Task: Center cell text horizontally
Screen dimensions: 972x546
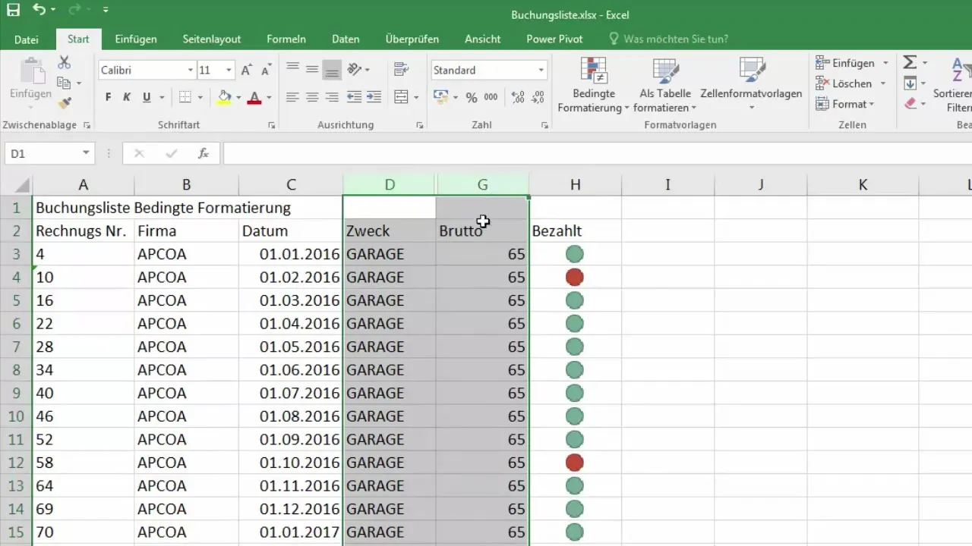Action: 312,97
